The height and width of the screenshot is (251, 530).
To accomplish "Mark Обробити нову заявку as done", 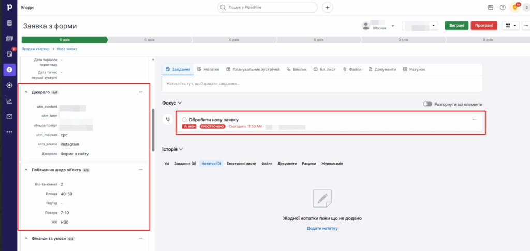I will point(184,120).
